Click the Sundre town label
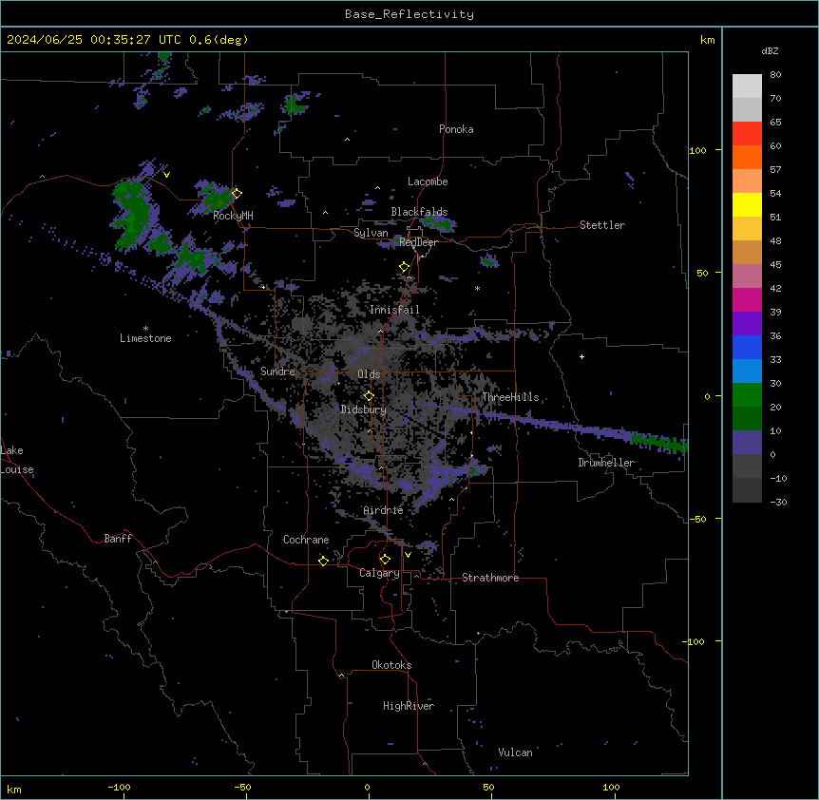Image resolution: width=819 pixels, height=800 pixels. [277, 371]
